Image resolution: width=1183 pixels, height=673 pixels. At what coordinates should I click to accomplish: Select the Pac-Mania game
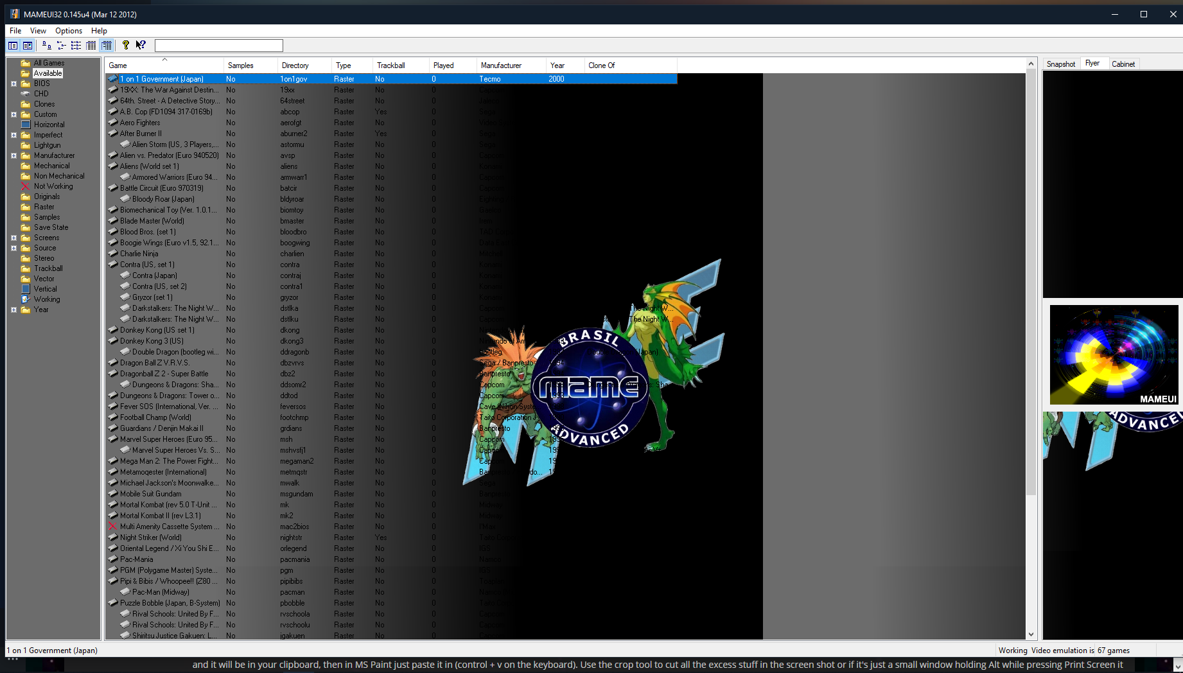[136, 559]
